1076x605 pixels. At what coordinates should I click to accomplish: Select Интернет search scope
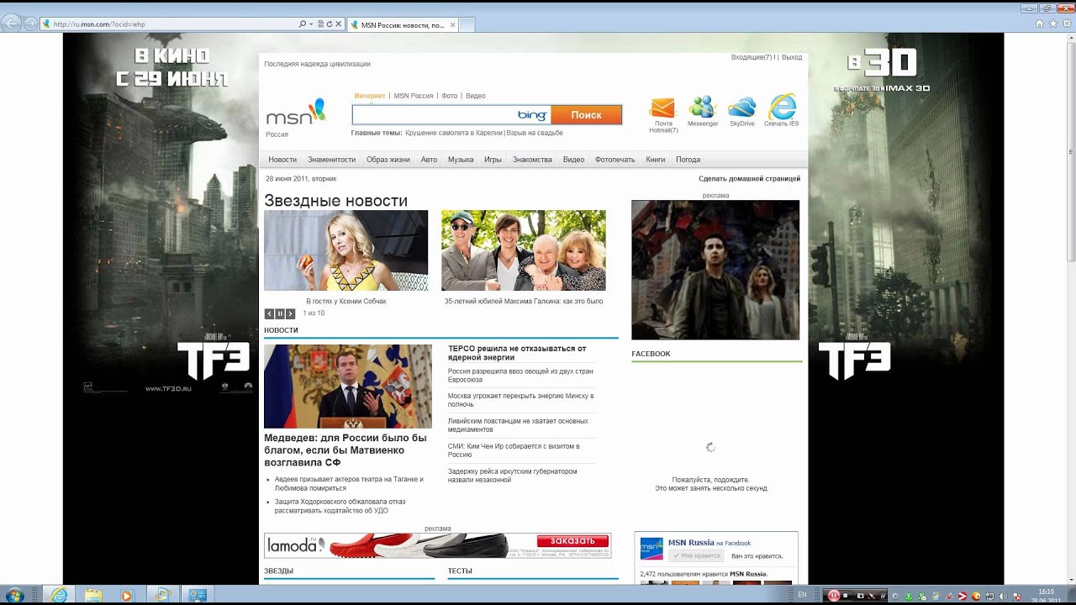pyautogui.click(x=370, y=96)
